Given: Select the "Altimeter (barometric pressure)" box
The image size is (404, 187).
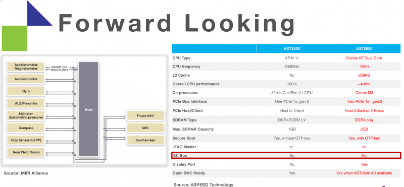Looking at the screenshot, I should click(26, 115).
